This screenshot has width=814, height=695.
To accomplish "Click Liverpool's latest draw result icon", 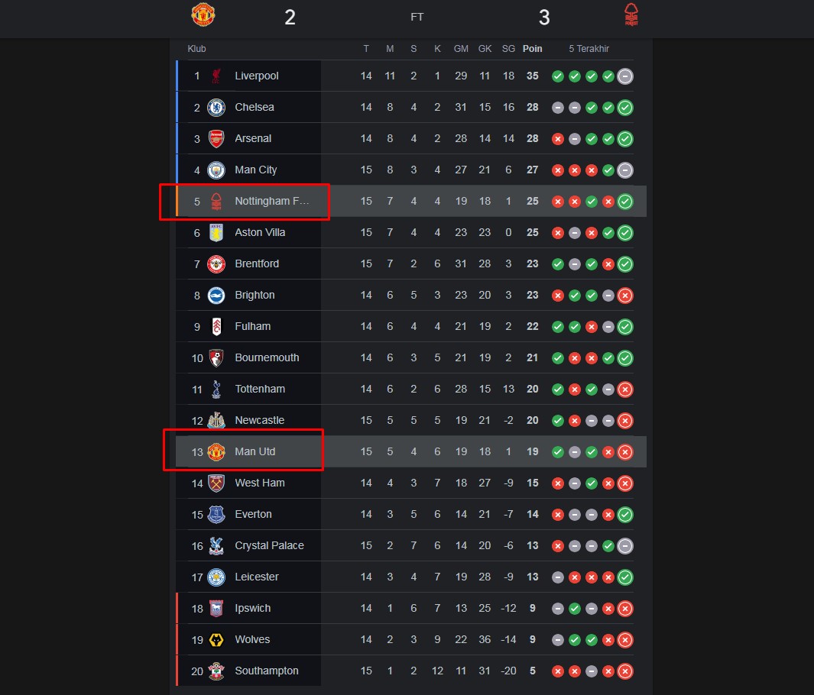I will (625, 76).
